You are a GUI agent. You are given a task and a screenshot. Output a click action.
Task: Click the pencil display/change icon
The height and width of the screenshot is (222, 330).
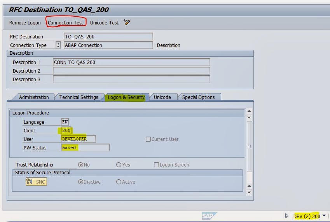127,22
